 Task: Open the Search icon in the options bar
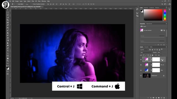tap(162, 4)
